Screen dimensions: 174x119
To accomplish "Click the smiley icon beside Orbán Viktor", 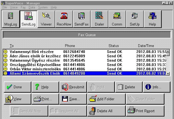I will coord(5,69).
